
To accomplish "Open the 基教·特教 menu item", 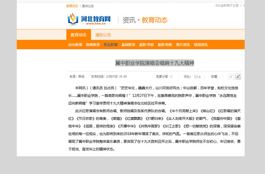I will coord(165,45).
